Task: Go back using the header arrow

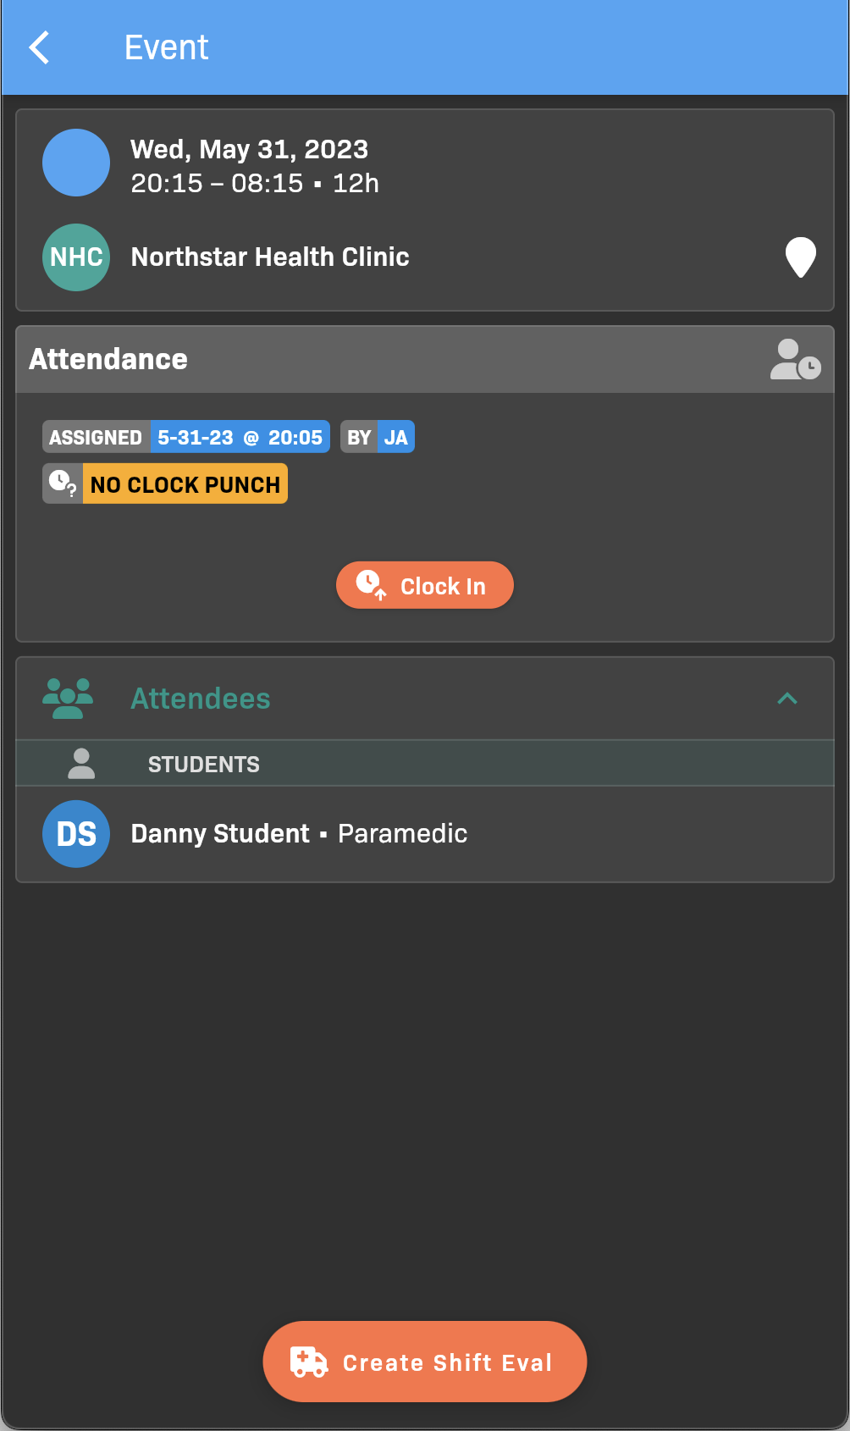Action: [x=40, y=47]
